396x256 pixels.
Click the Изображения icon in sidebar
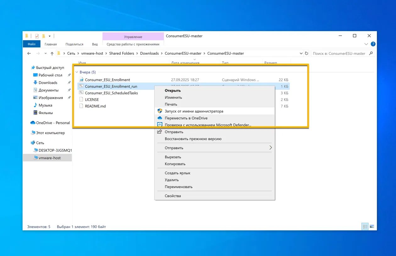35,98
